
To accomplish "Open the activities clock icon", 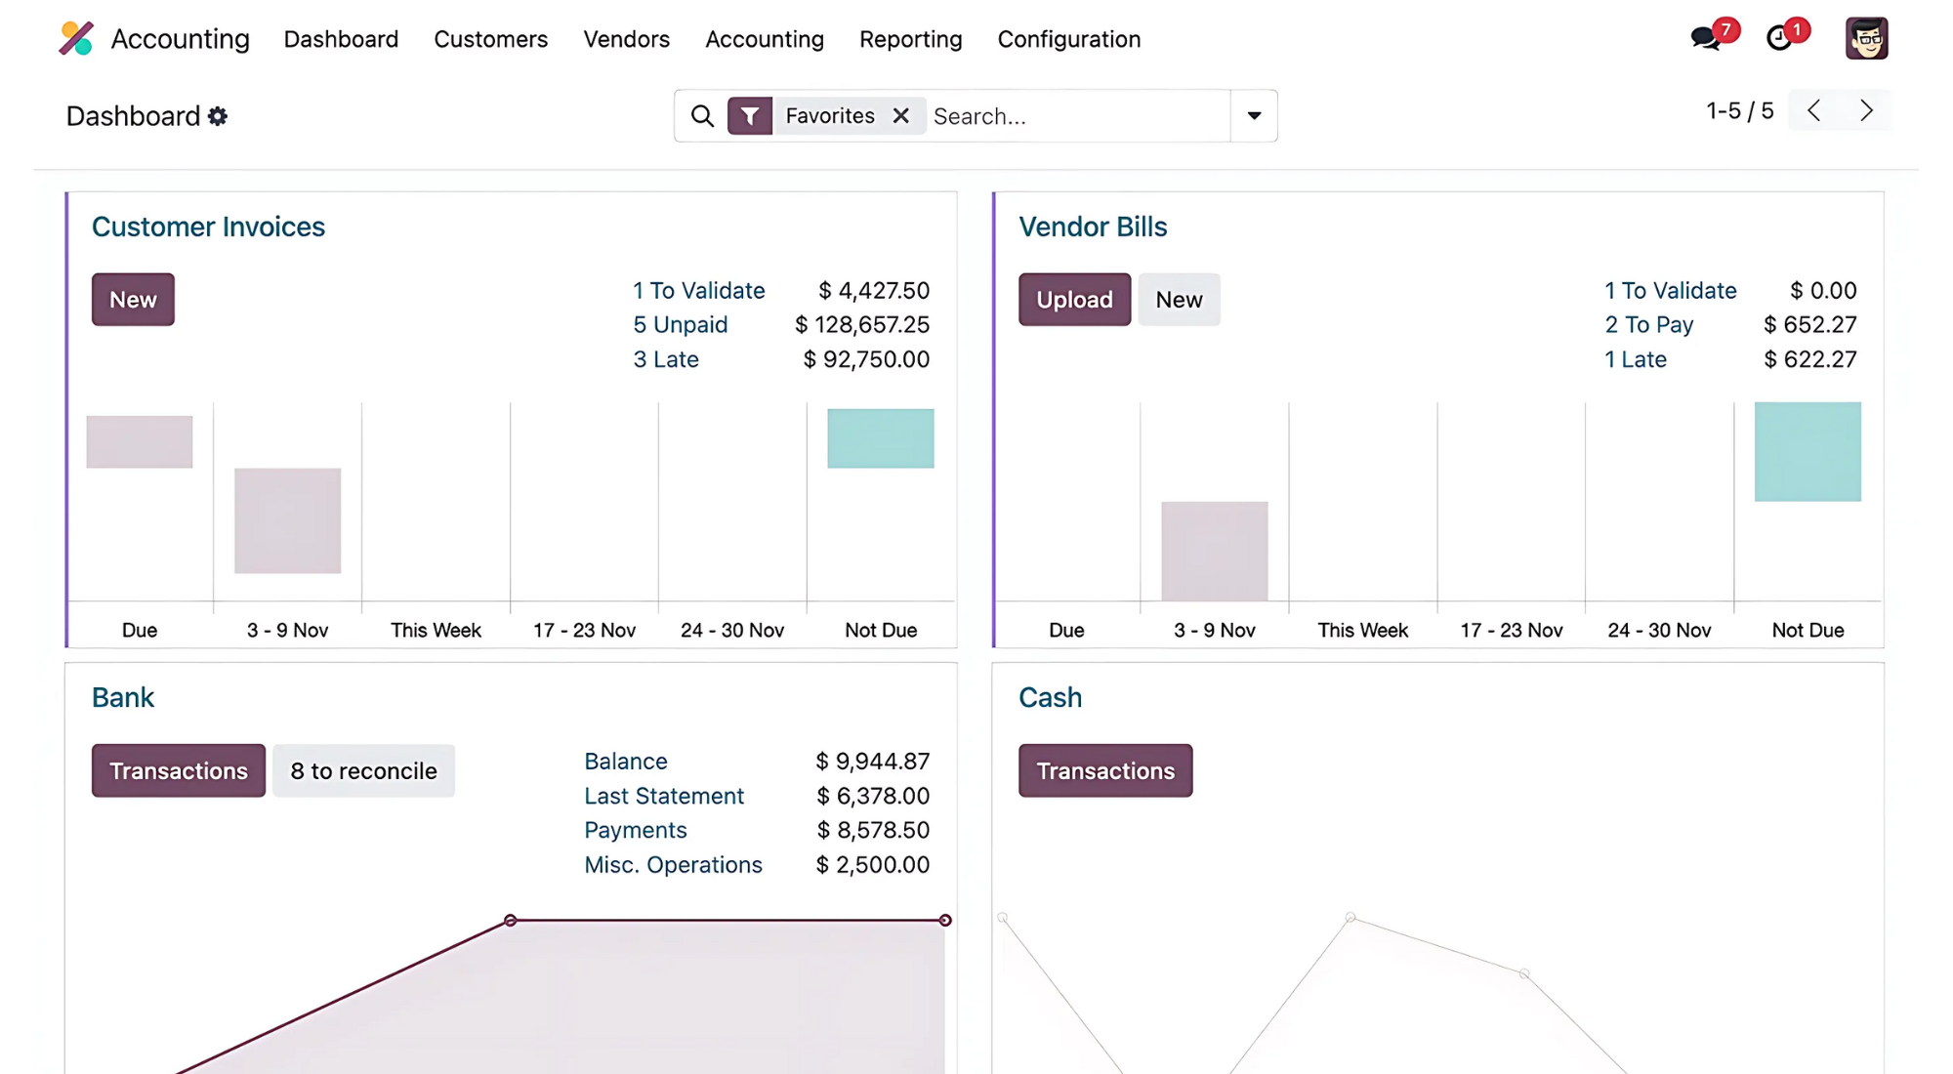I will pos(1780,38).
